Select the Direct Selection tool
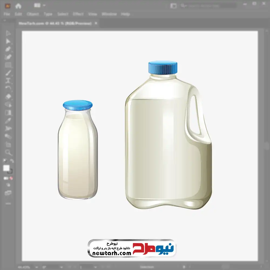The image size is (270, 270). (x=8, y=41)
